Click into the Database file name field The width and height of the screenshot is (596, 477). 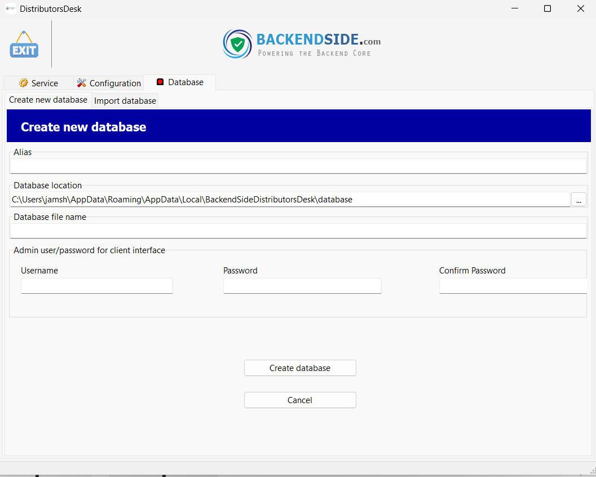click(298, 231)
